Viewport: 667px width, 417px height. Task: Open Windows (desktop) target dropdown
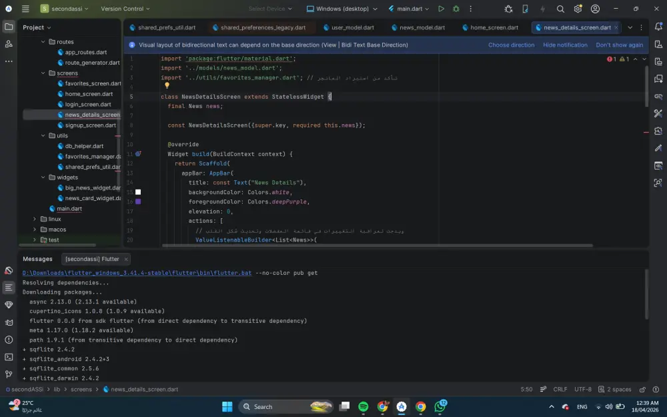342,9
